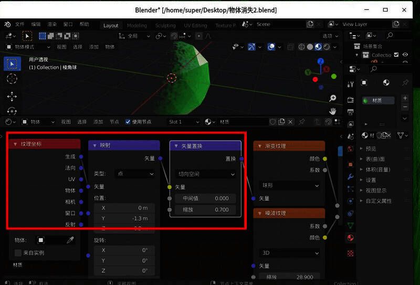This screenshot has width=420, height=285.
Task: Open the Material properties tab icon
Action: pos(350,237)
